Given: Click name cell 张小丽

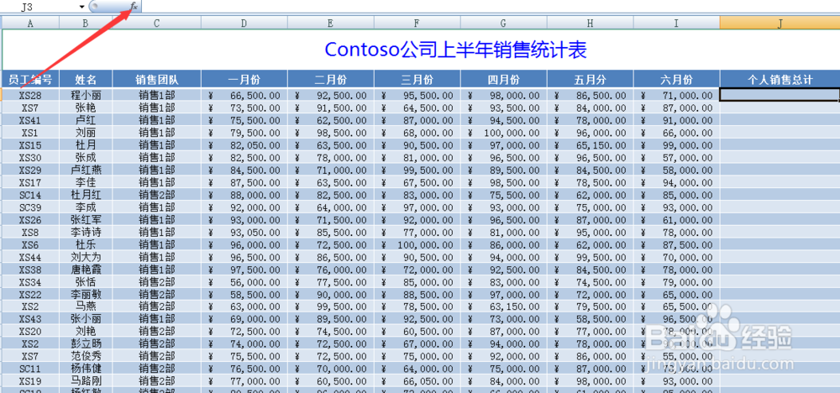Looking at the screenshot, I should [86, 319].
